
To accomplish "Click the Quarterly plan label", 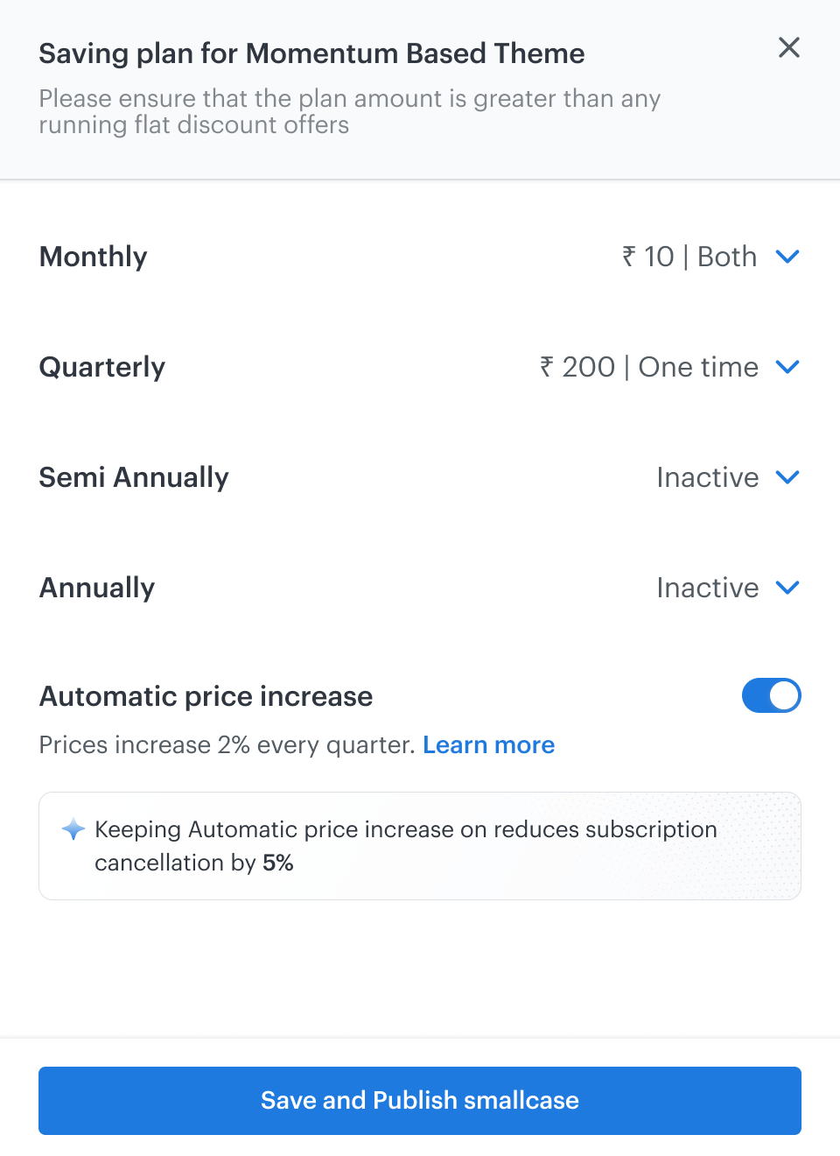I will (102, 367).
